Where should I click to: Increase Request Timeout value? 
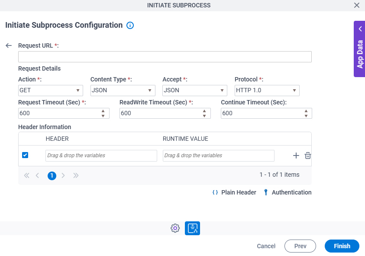pyautogui.click(x=103, y=111)
